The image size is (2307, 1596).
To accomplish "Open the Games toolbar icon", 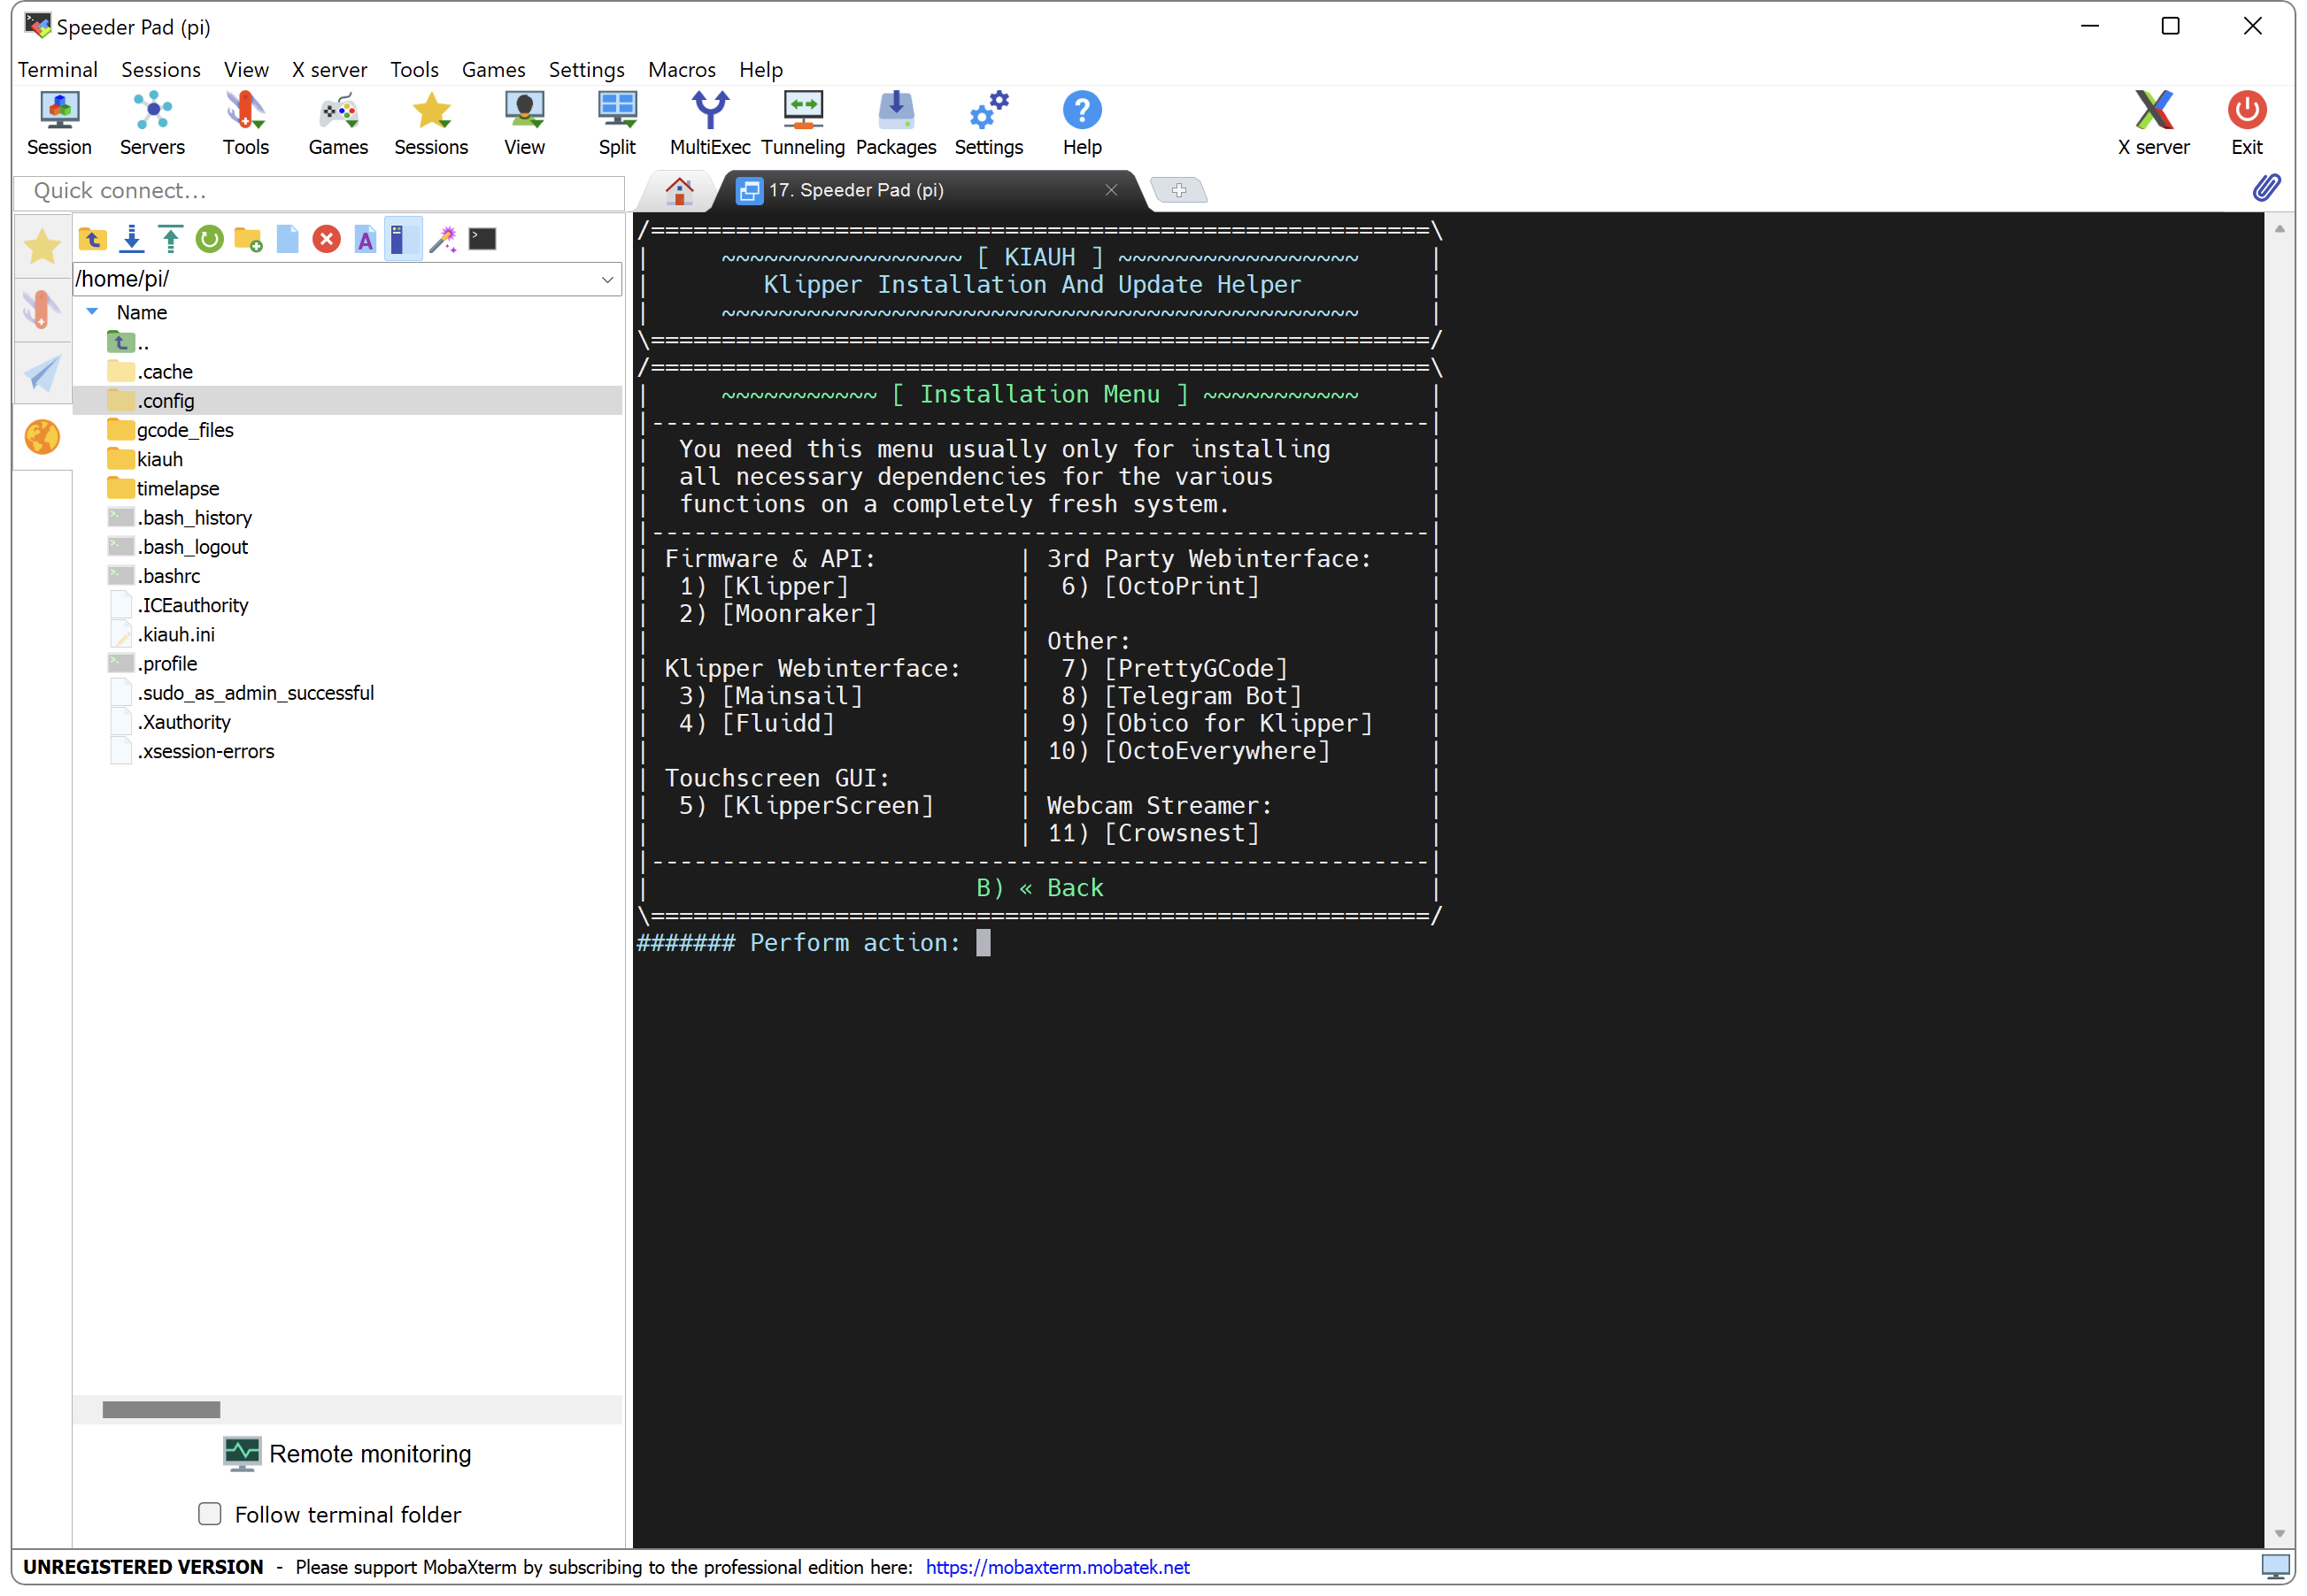I will tap(338, 124).
